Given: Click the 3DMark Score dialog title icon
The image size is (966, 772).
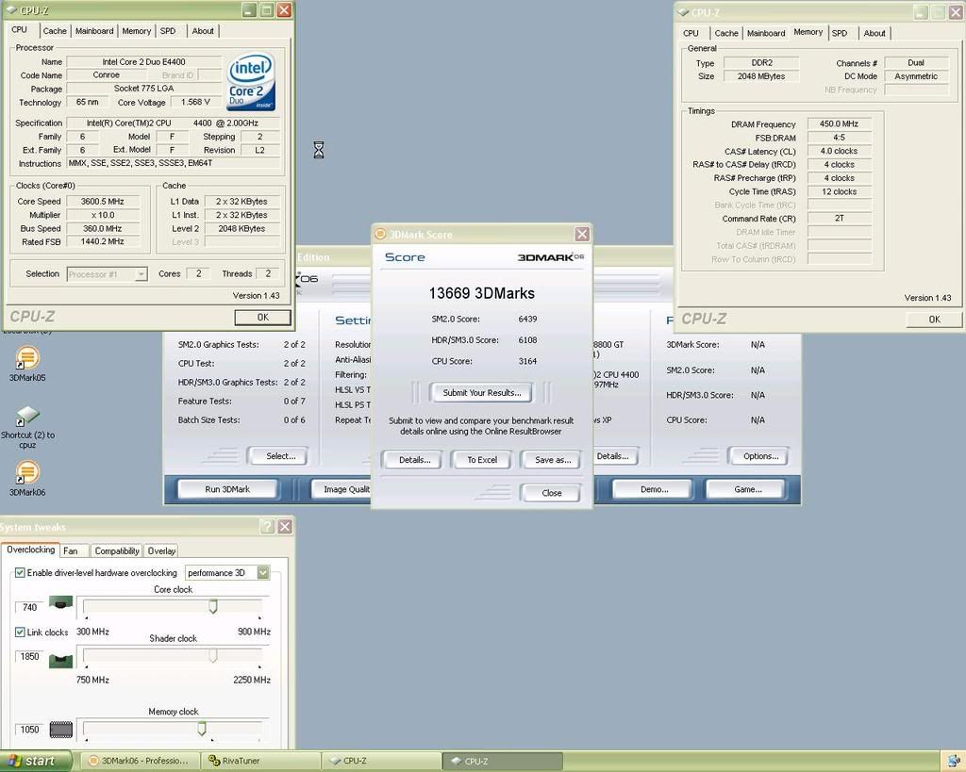Looking at the screenshot, I should tap(381, 234).
